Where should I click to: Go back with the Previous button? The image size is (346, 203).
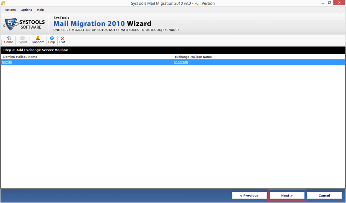[x=249, y=195]
